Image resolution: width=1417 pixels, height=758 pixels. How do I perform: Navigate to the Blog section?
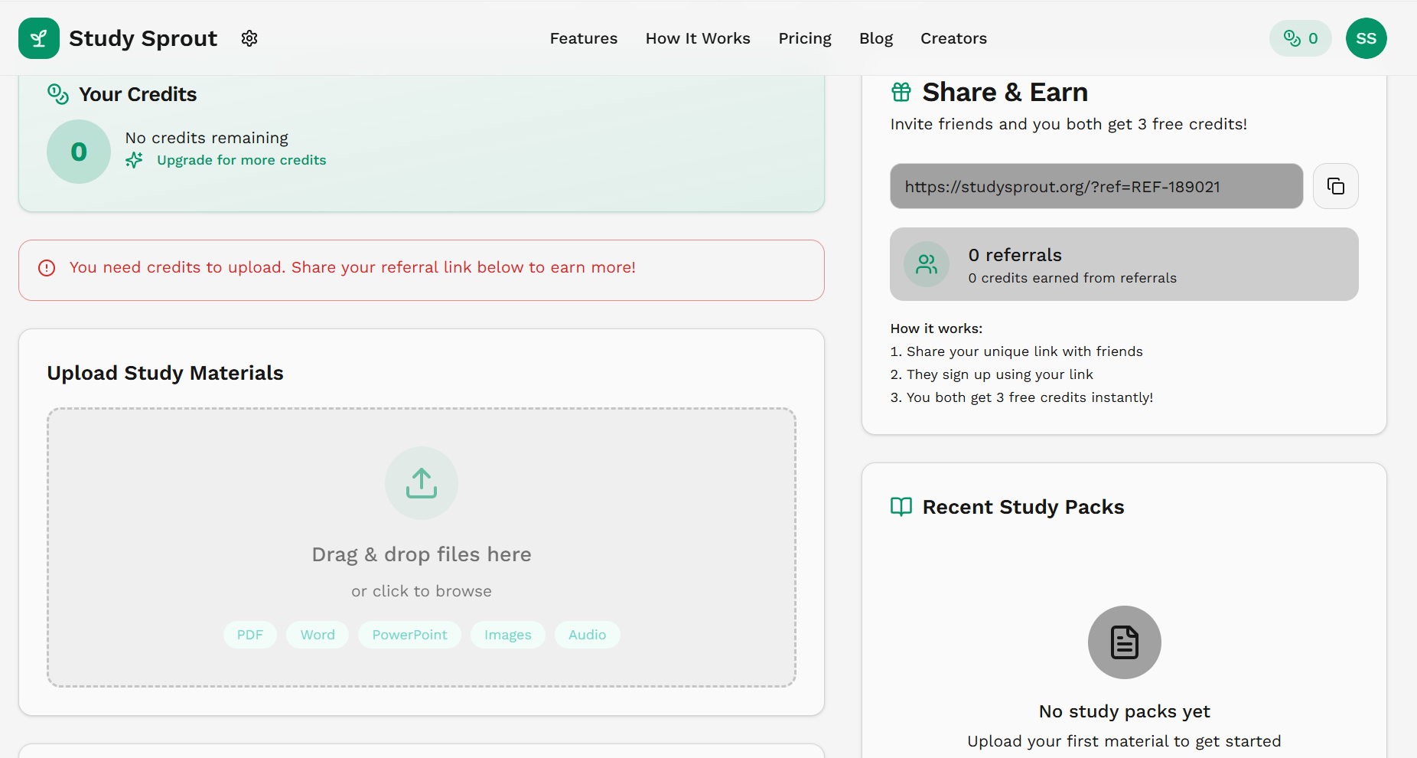[x=875, y=38]
